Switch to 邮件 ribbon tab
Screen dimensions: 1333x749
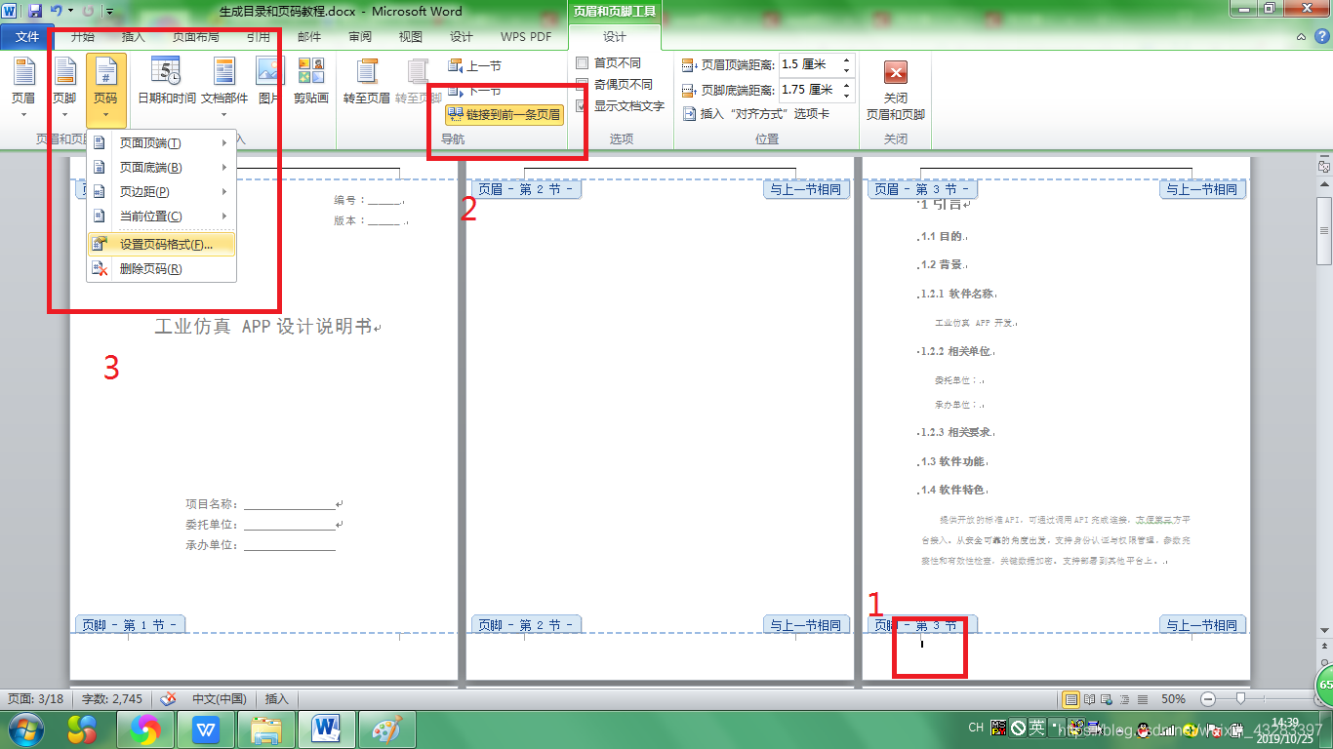[308, 37]
